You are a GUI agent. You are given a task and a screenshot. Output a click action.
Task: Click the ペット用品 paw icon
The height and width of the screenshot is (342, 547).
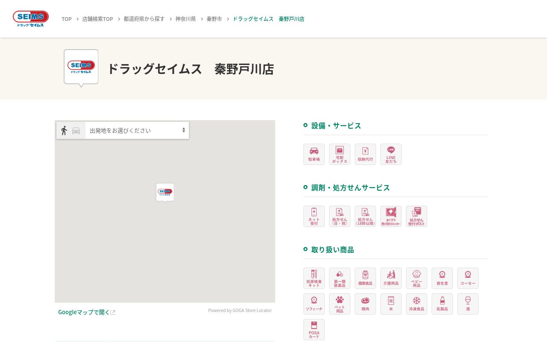[340, 304]
